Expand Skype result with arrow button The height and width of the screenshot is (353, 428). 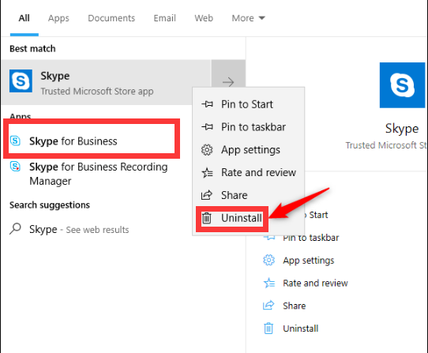(x=228, y=82)
